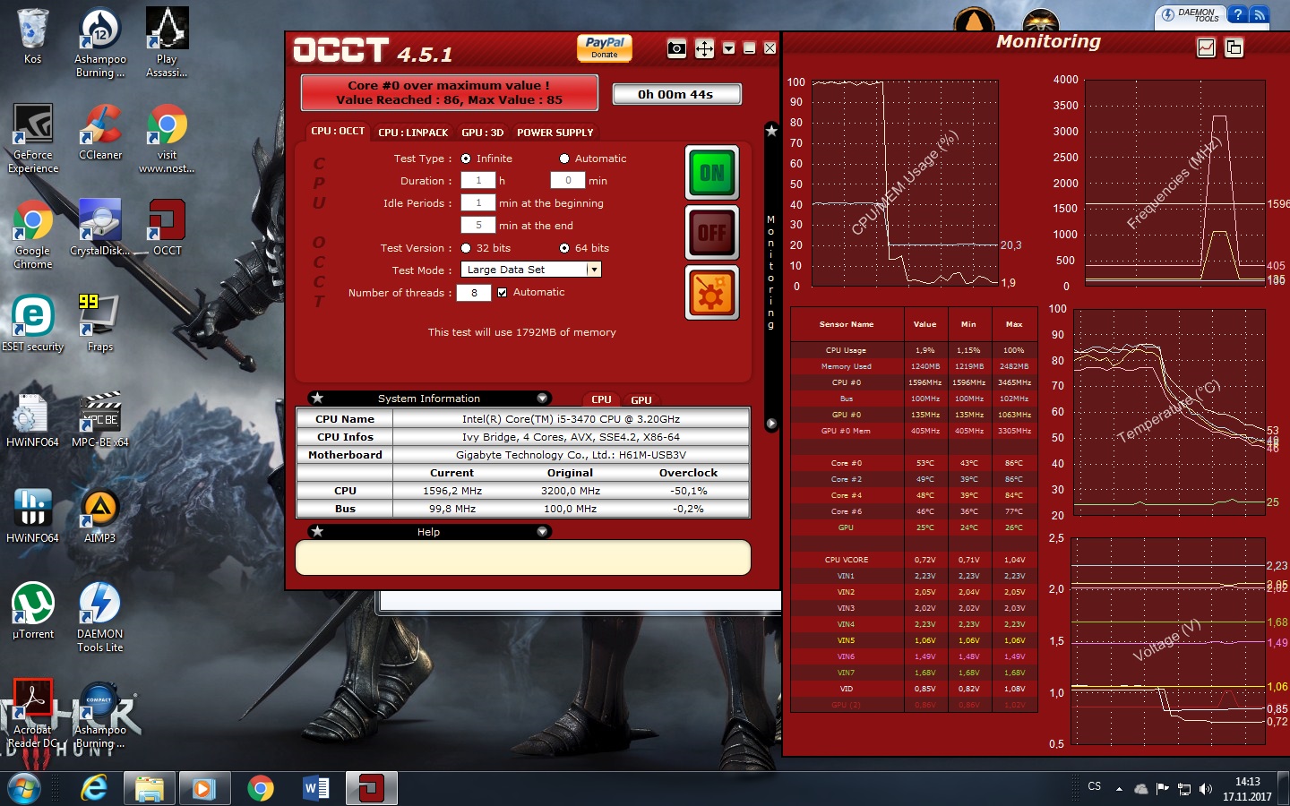Click the Core #0 over maximum value alert
Image resolution: width=1290 pixels, height=806 pixels.
tap(450, 92)
